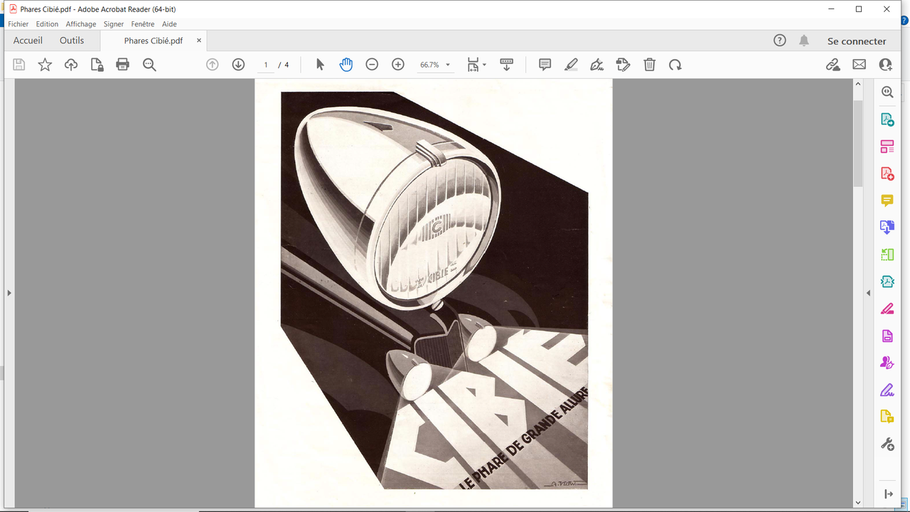Open the Fenêtre menu
This screenshot has width=910, height=512.
(x=143, y=24)
